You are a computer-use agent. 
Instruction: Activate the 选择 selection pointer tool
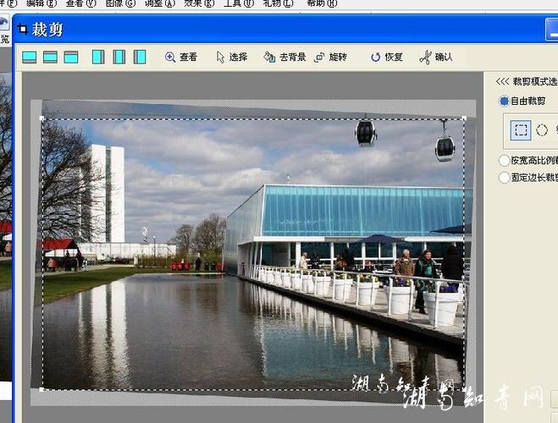[232, 57]
